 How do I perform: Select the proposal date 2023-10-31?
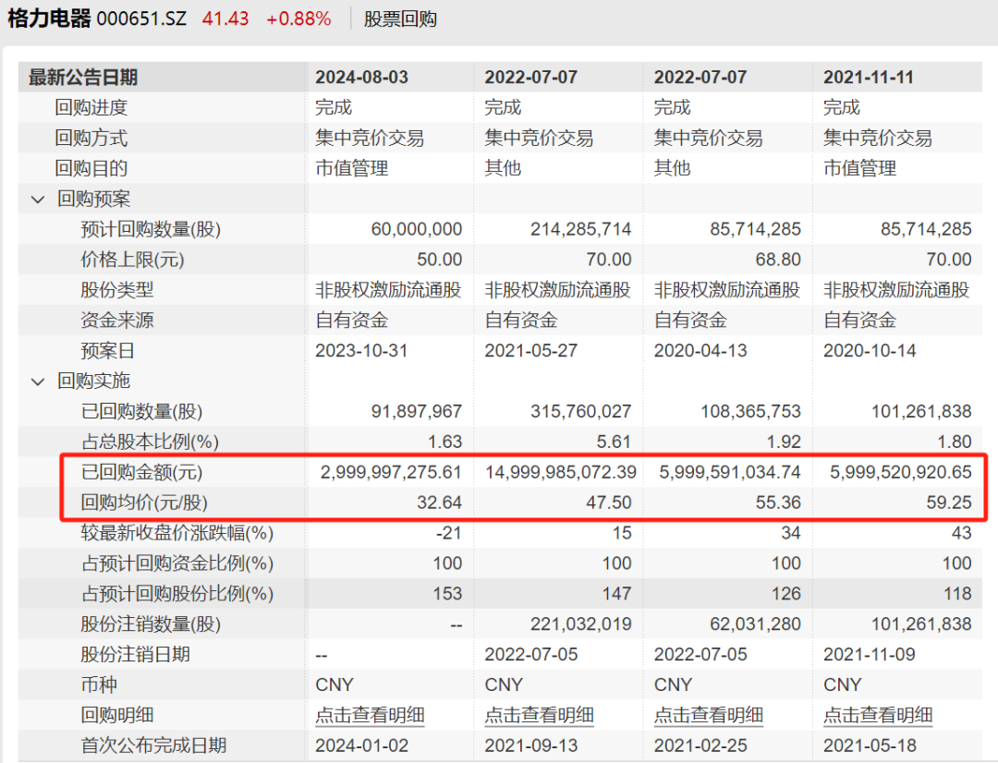pyautogui.click(x=361, y=351)
